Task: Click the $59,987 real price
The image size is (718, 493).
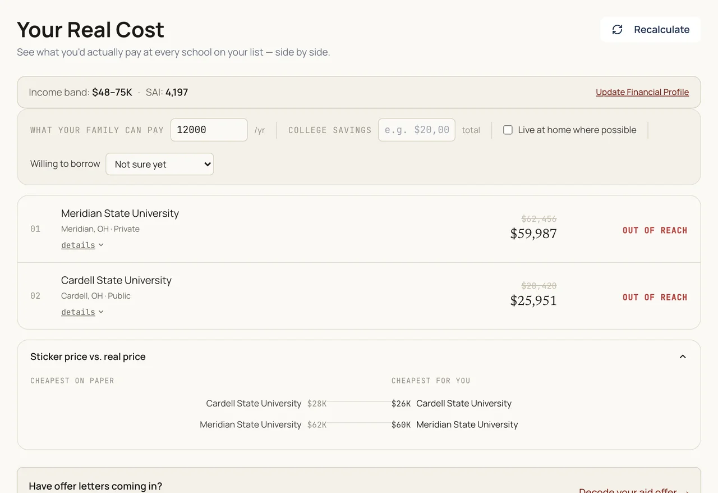Action: click(533, 234)
